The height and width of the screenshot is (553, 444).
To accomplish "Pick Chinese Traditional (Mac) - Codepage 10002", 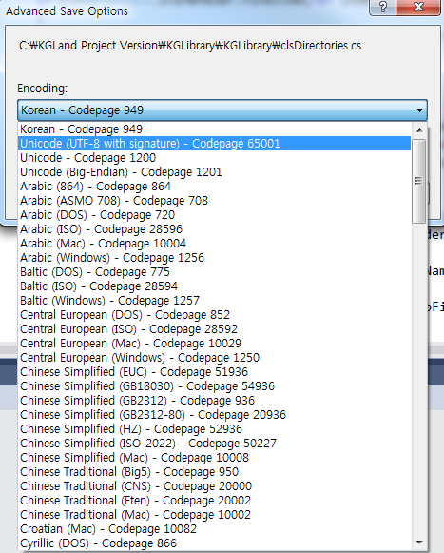I will (214, 515).
